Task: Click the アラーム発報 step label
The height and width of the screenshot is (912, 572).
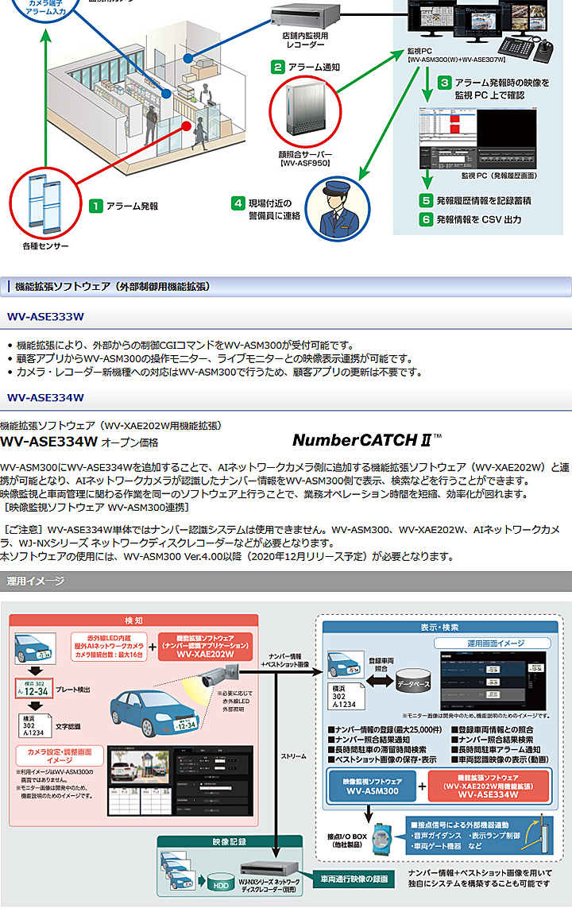Action: tap(132, 206)
